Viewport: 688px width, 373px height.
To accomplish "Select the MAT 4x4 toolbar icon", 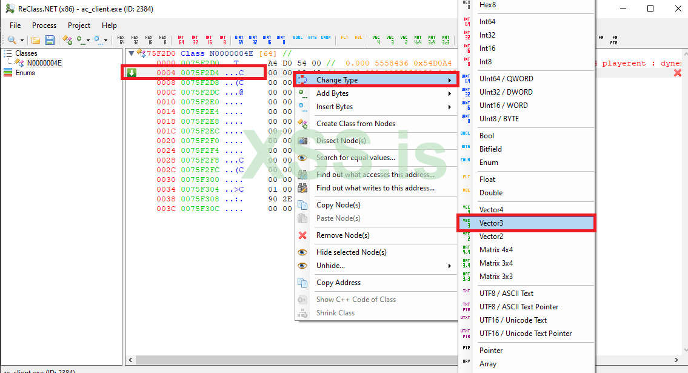I will (418, 40).
